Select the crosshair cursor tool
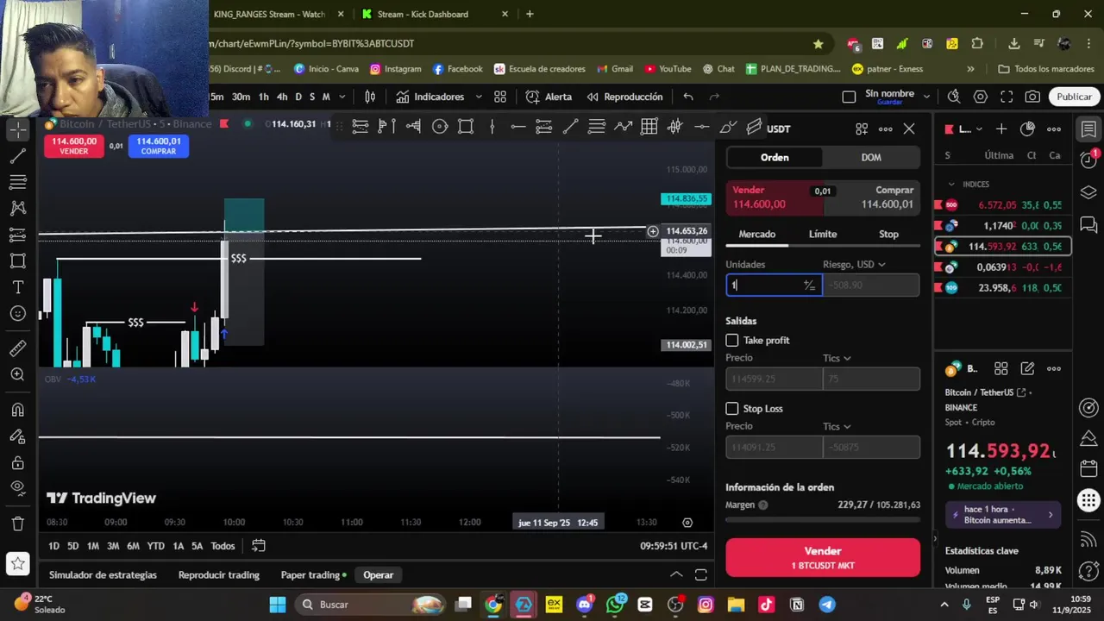The width and height of the screenshot is (1104, 621). pos(17,130)
